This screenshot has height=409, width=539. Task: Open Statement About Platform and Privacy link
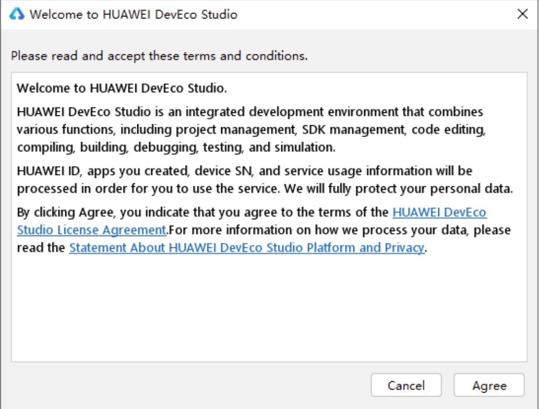point(246,248)
